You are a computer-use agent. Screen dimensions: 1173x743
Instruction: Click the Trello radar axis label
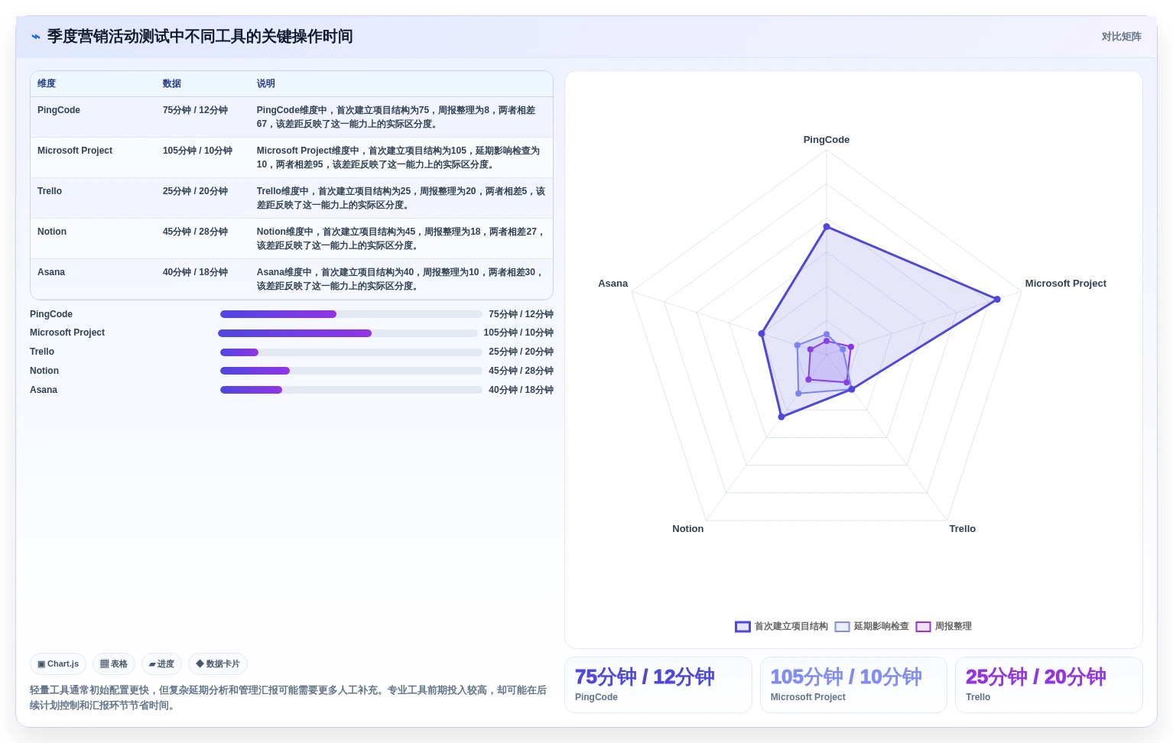coord(963,529)
